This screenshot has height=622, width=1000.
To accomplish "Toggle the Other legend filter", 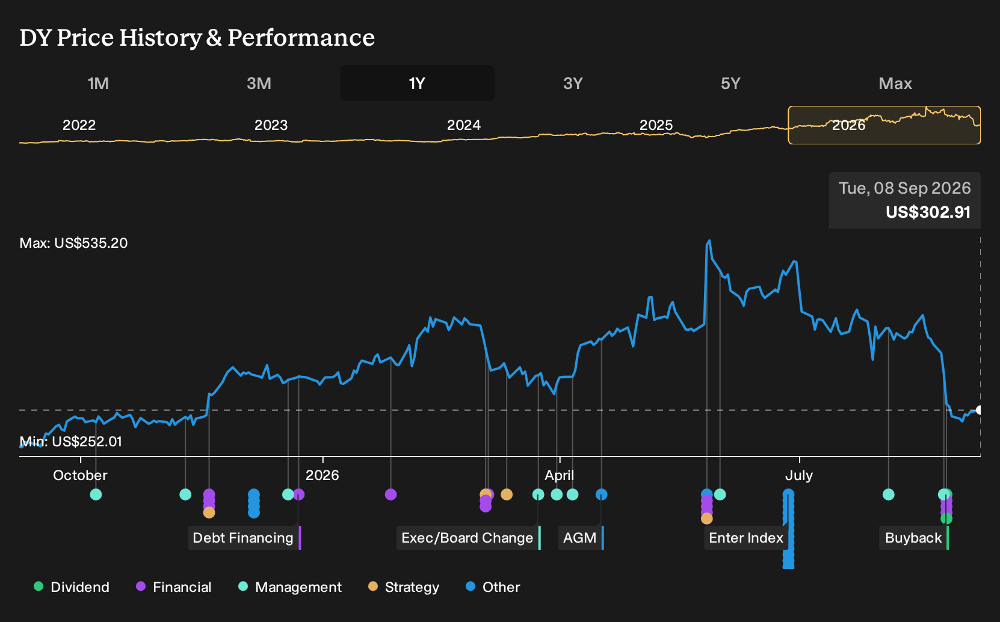I will 493,587.
